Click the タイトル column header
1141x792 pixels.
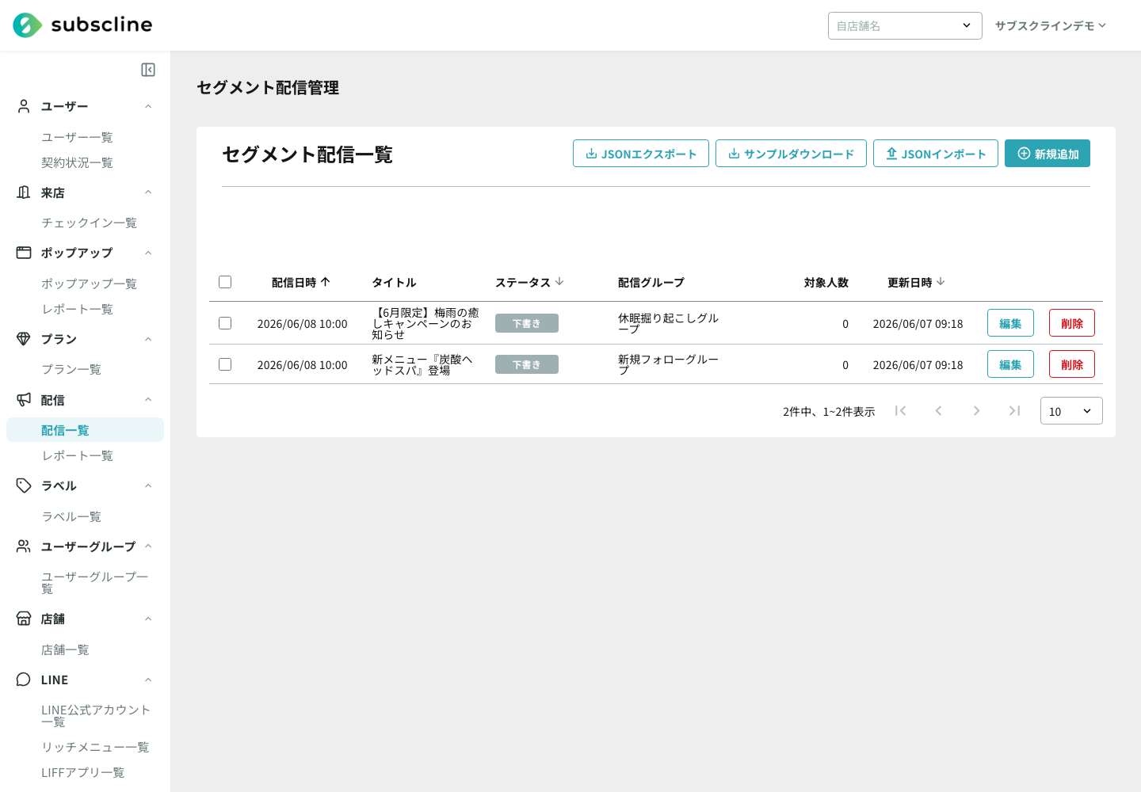[x=394, y=282]
